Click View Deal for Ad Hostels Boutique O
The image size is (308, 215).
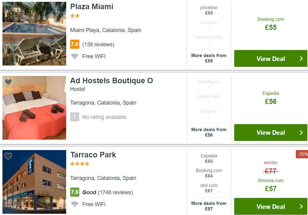(x=271, y=132)
